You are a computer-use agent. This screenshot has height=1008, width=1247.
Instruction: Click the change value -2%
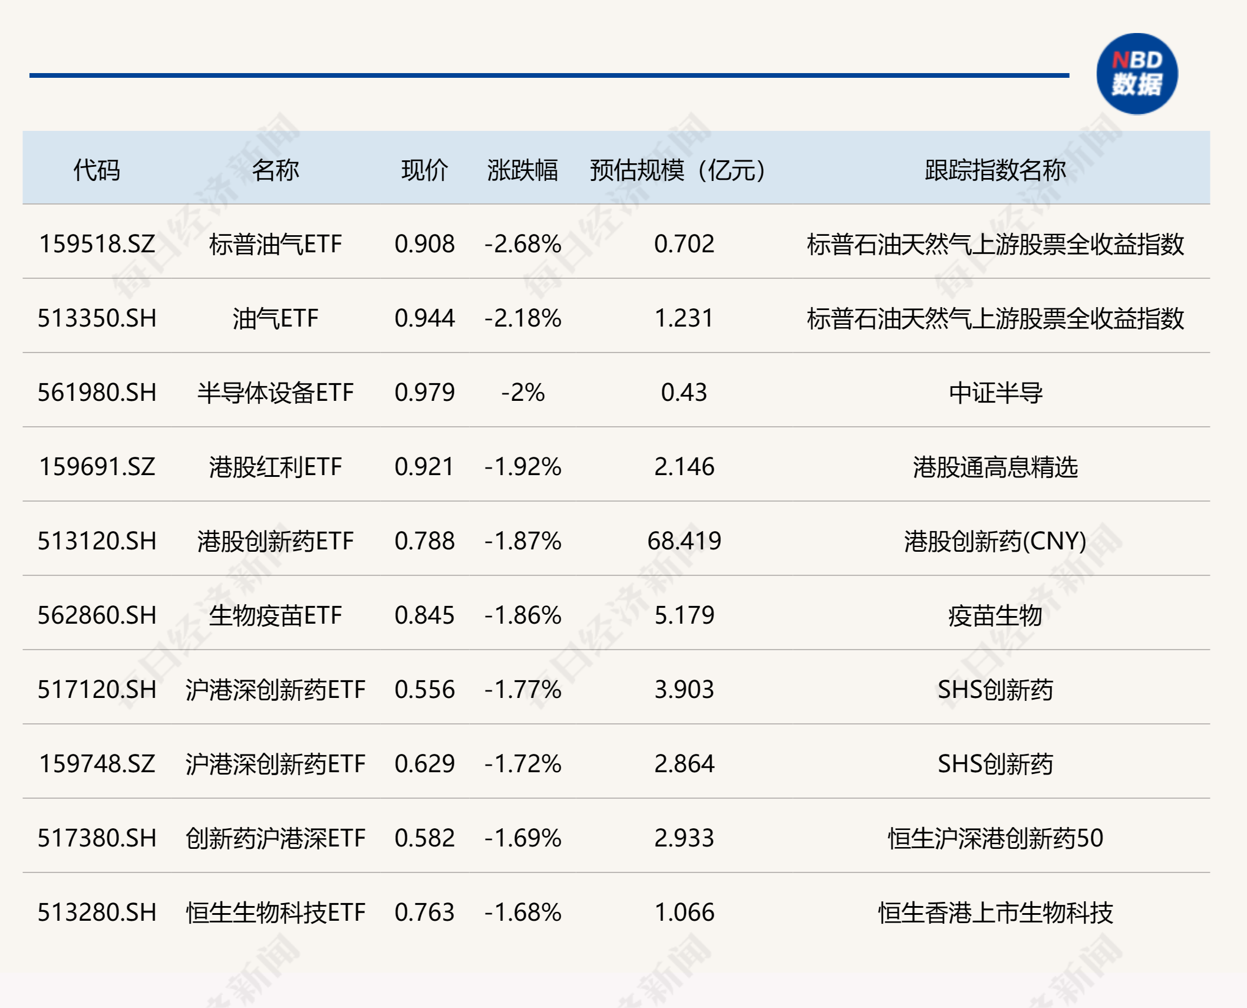tap(523, 393)
